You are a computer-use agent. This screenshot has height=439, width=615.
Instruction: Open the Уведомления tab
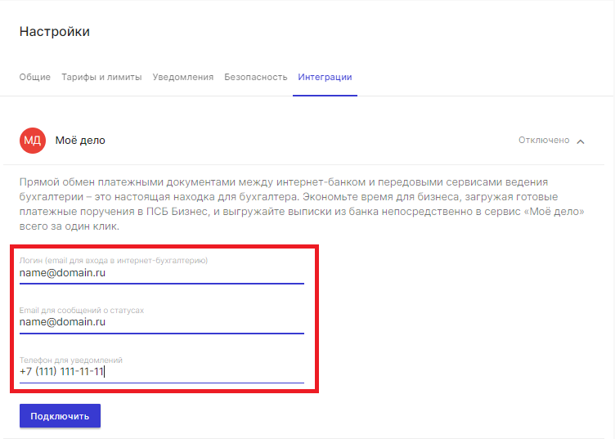(182, 77)
